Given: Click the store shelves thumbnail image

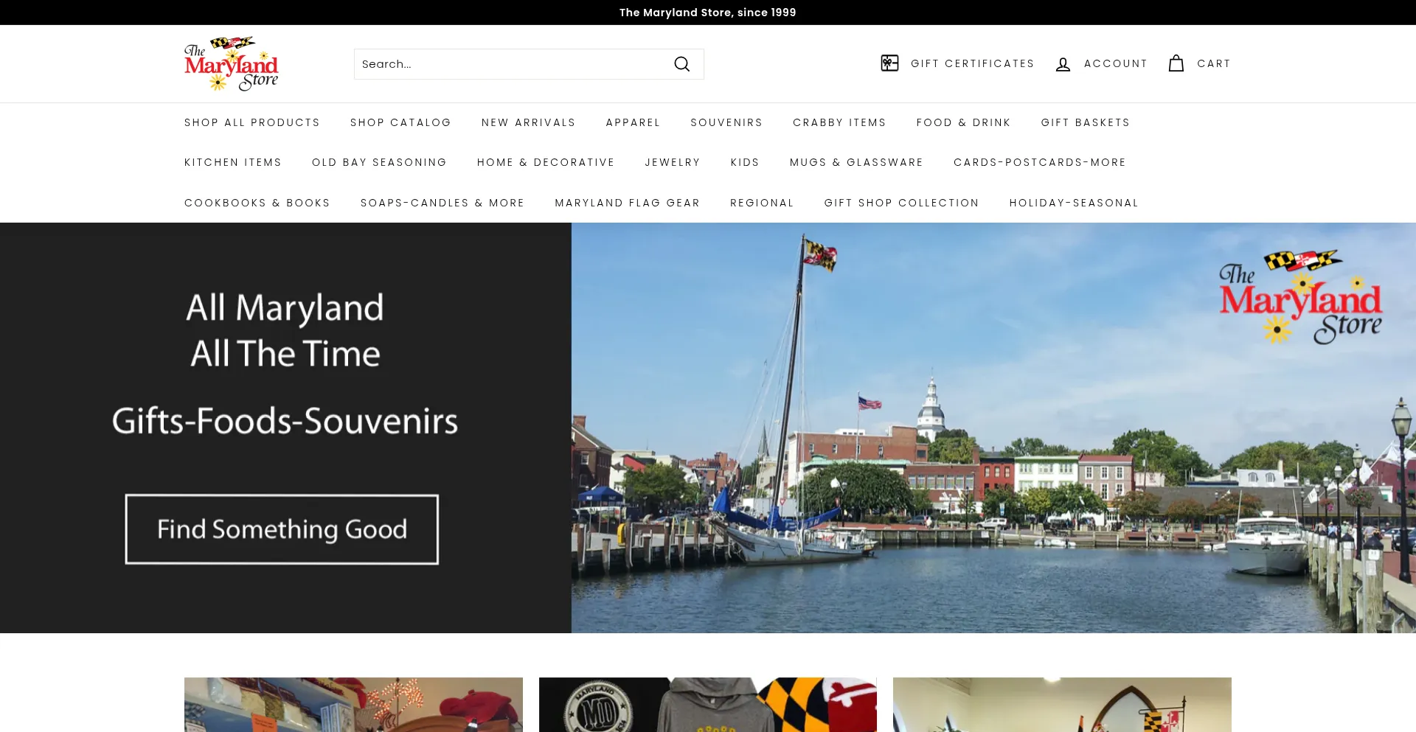Looking at the screenshot, I should tap(353, 704).
